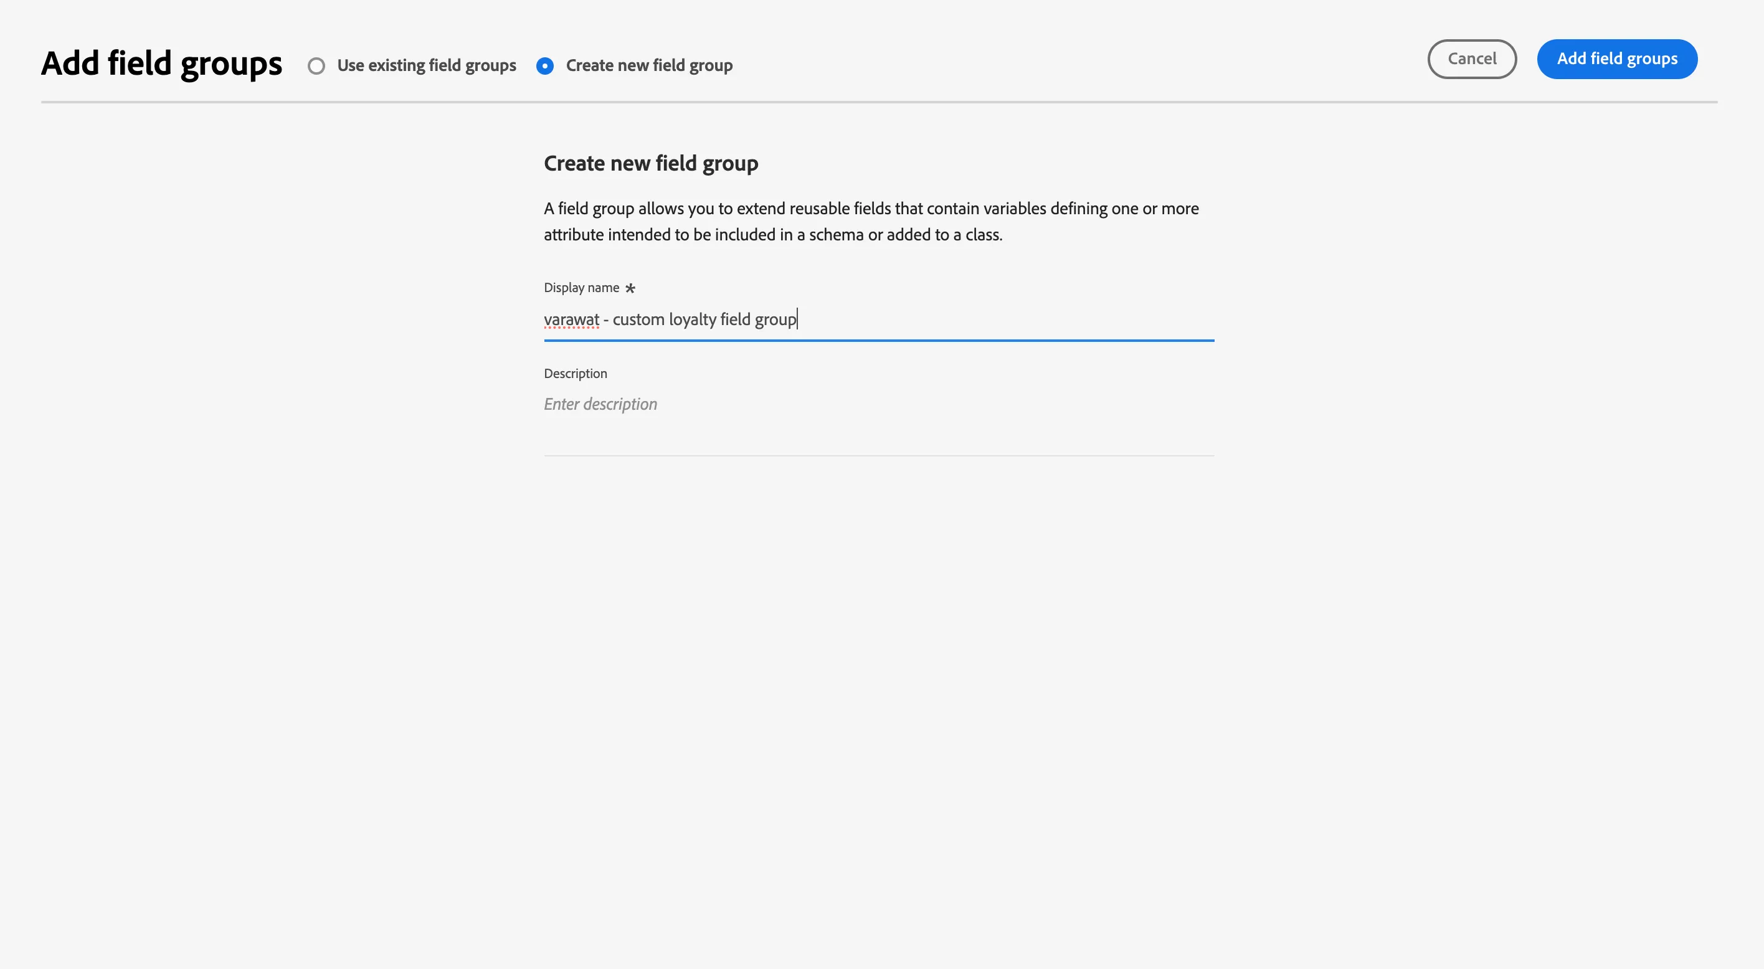Click the 'Display name' field label
Screen dimensions: 1764x969
point(581,288)
